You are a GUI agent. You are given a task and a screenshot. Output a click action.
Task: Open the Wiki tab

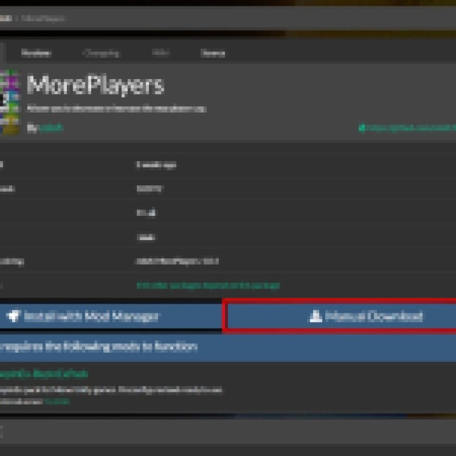[x=161, y=53]
